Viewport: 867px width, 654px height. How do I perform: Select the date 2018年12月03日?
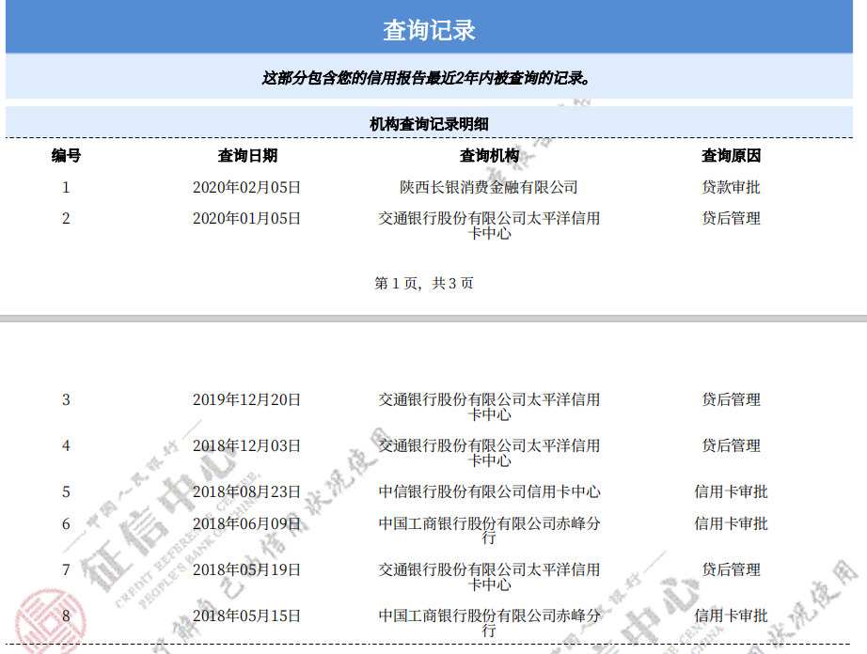[x=246, y=445]
